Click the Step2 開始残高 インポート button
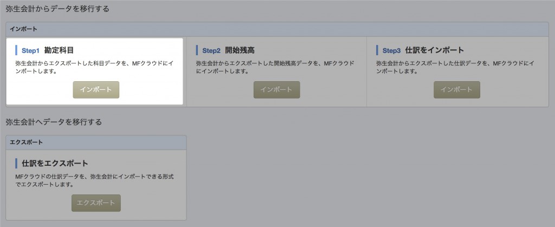 pos(276,90)
